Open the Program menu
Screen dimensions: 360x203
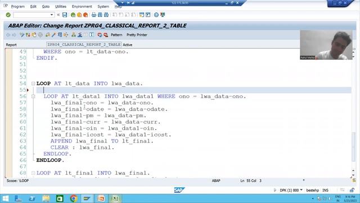click(x=18, y=6)
